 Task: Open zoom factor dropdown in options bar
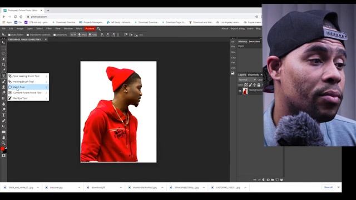73,34
